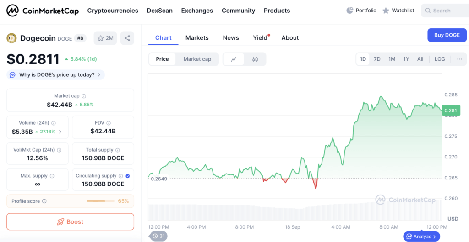Click the Search input field

445,11
